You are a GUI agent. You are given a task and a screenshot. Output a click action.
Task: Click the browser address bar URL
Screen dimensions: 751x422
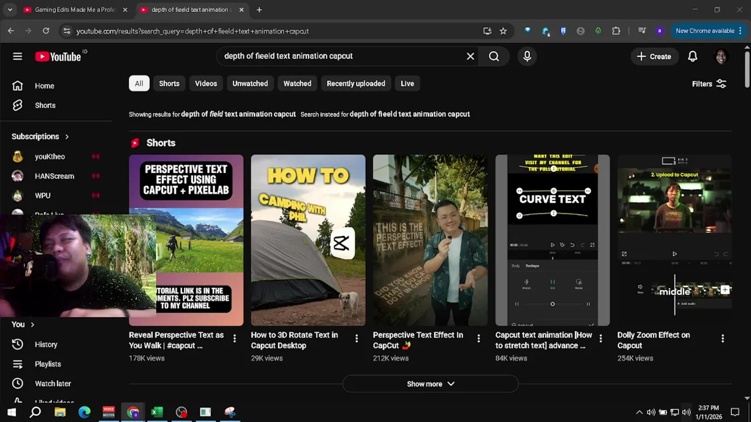tap(192, 31)
